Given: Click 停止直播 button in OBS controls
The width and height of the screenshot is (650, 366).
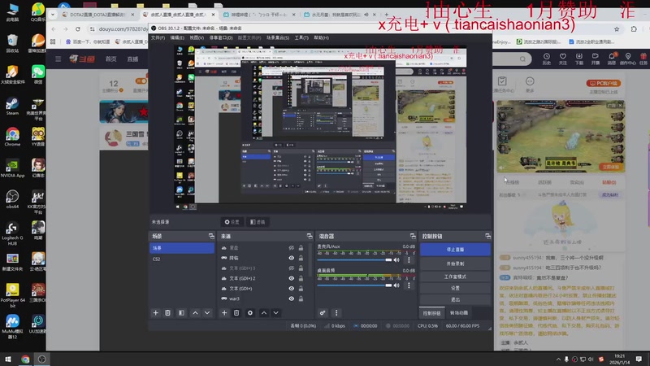Looking at the screenshot, I should (455, 250).
